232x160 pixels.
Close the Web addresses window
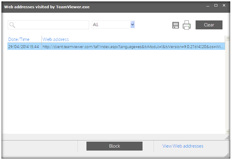[224, 5]
